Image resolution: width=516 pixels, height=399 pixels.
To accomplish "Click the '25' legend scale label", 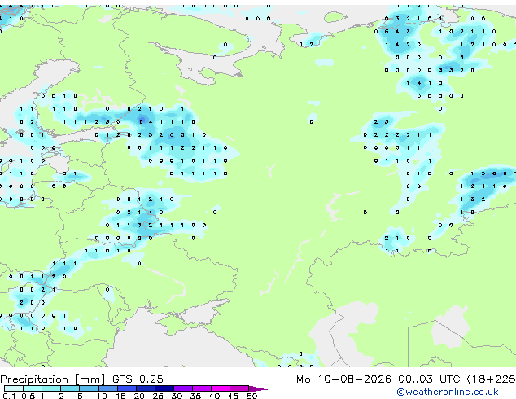I will (x=158, y=396).
